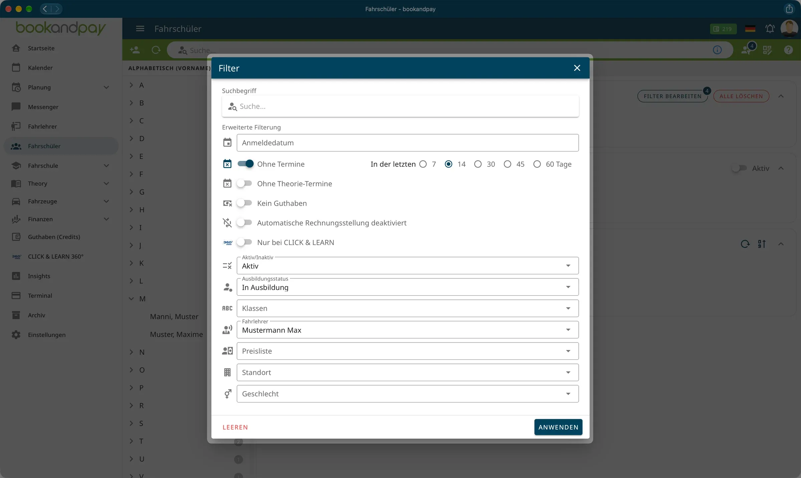Open Einstellungen in the sidebar

(61, 335)
